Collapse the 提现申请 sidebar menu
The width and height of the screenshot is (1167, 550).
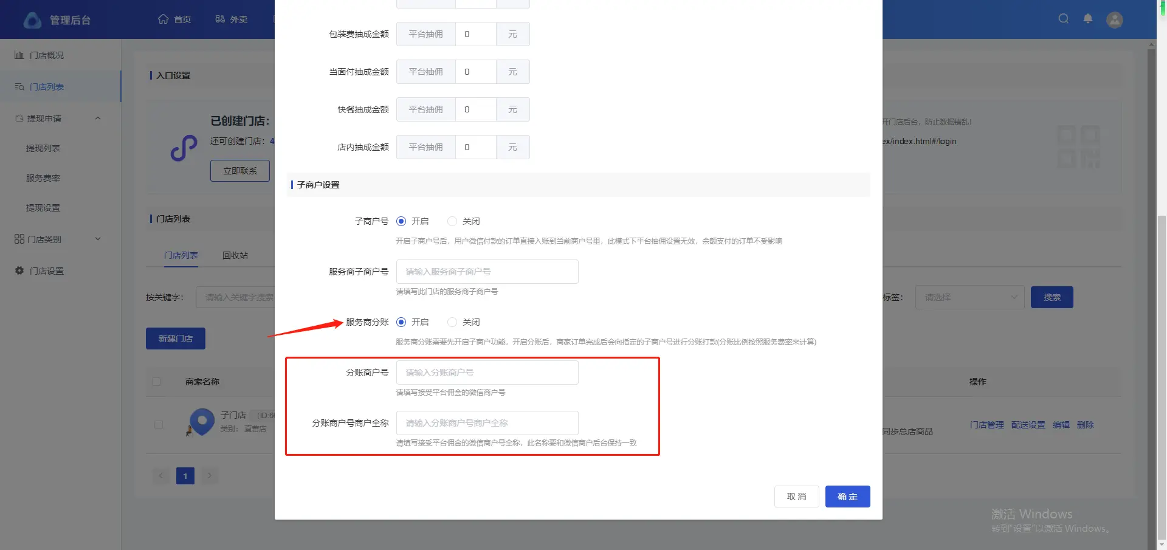(x=98, y=118)
